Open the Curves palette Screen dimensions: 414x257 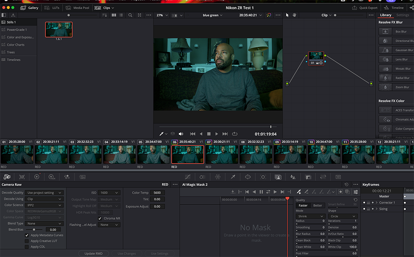coord(187,176)
